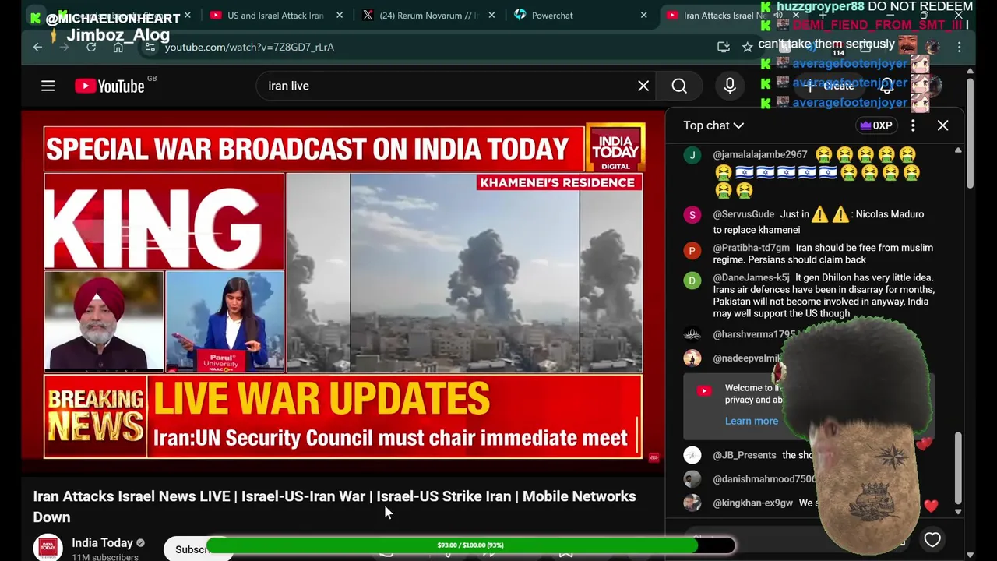Click the YouTube icon in welcome notice
The image size is (997, 561).
(x=704, y=391)
